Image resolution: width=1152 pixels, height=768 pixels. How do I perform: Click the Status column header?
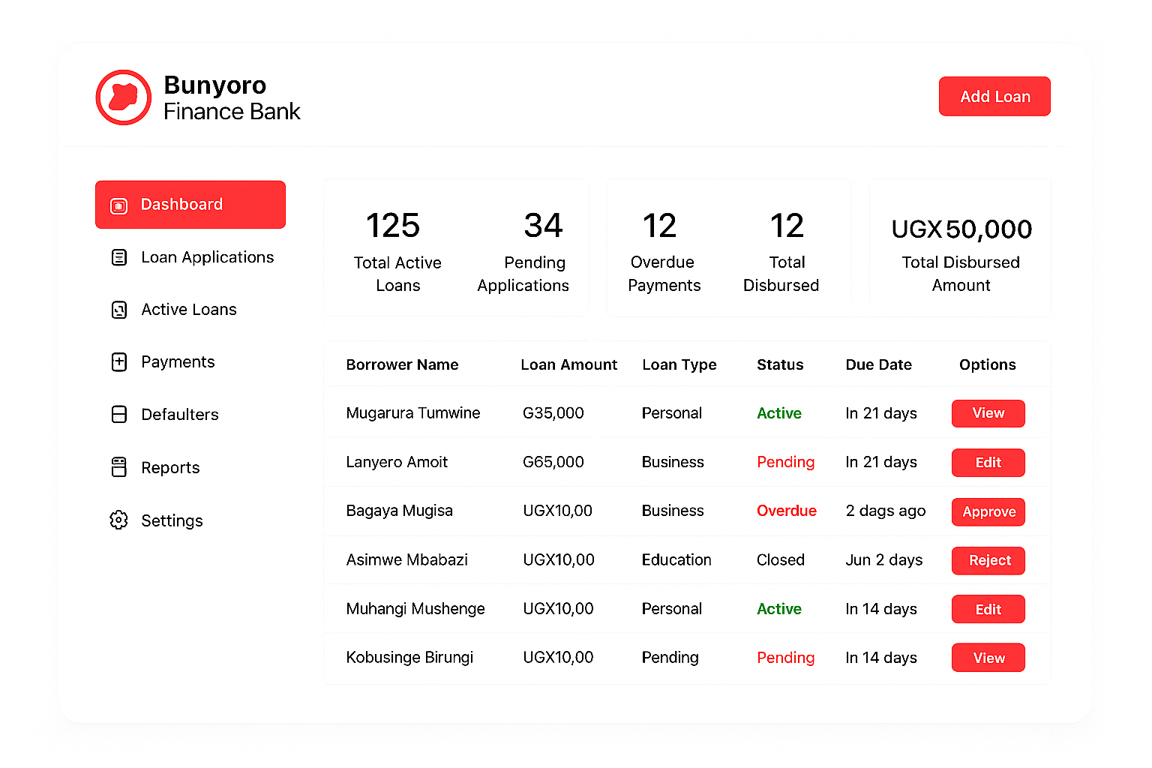780,364
